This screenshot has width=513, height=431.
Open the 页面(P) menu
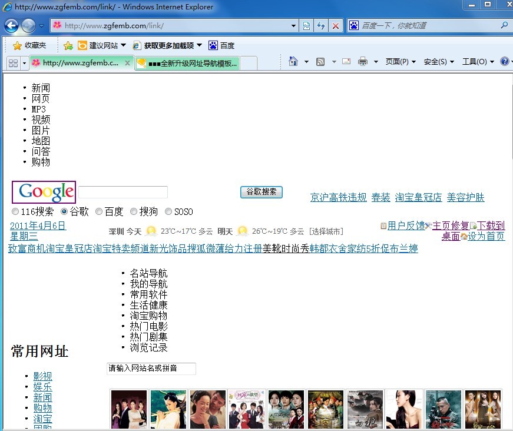[x=401, y=61]
